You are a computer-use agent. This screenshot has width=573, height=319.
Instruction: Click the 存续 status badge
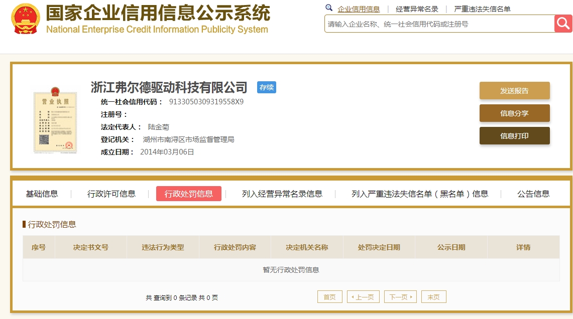(x=266, y=87)
